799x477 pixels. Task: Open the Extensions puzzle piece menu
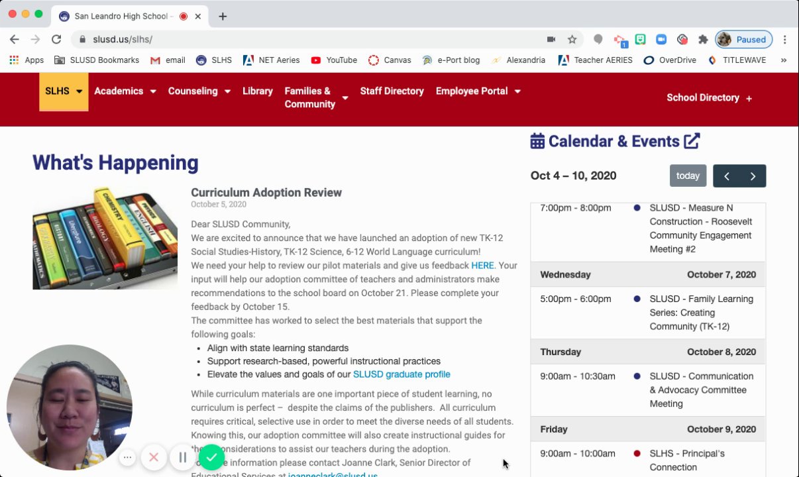703,40
